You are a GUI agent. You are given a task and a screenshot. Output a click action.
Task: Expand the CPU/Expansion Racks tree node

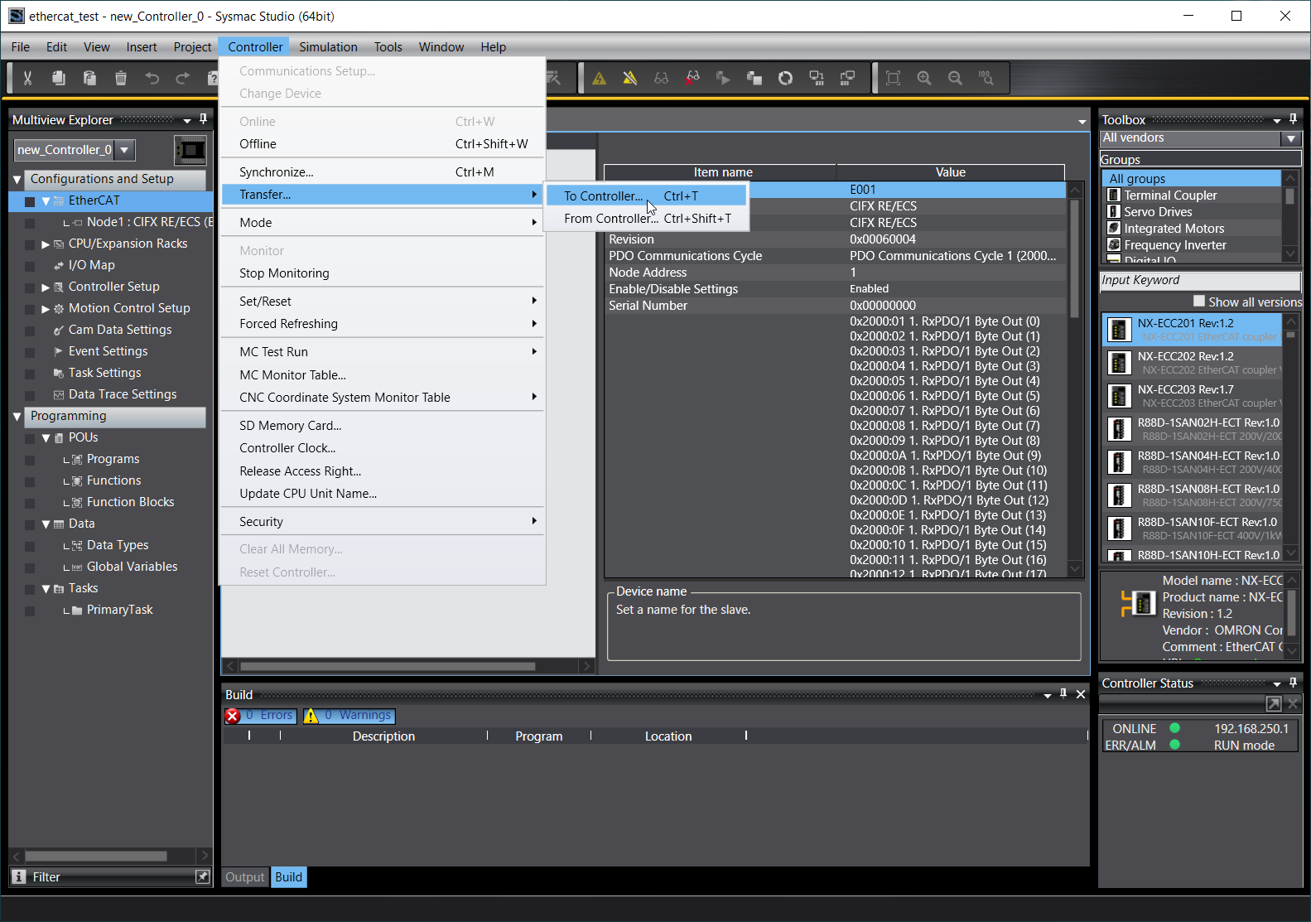pyautogui.click(x=46, y=244)
